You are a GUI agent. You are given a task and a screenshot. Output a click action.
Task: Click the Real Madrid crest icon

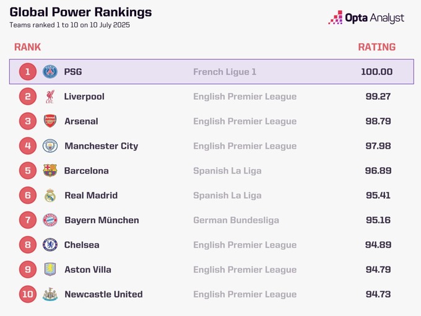point(50,195)
